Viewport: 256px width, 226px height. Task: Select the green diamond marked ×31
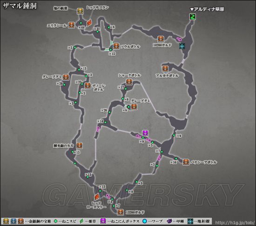click(97, 32)
